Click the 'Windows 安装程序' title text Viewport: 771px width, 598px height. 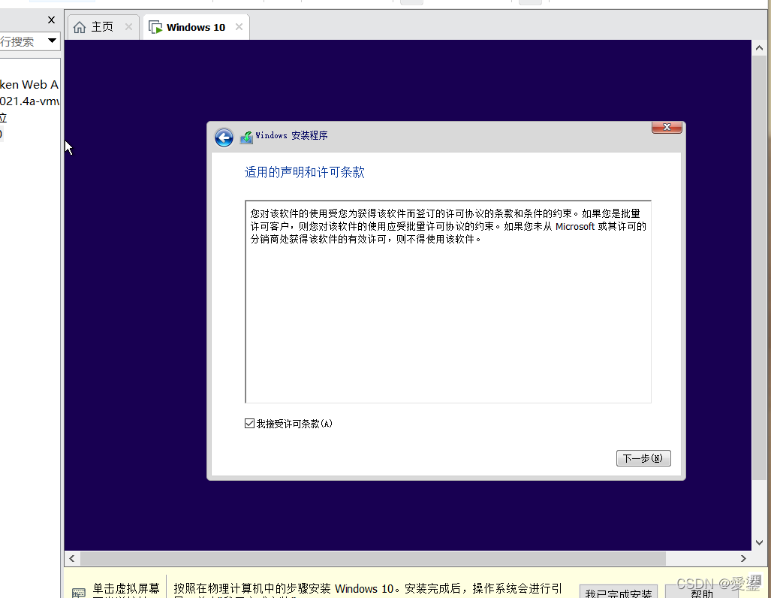[291, 135]
